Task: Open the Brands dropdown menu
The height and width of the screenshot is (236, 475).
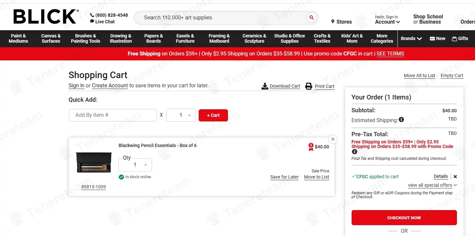Action: (x=411, y=38)
